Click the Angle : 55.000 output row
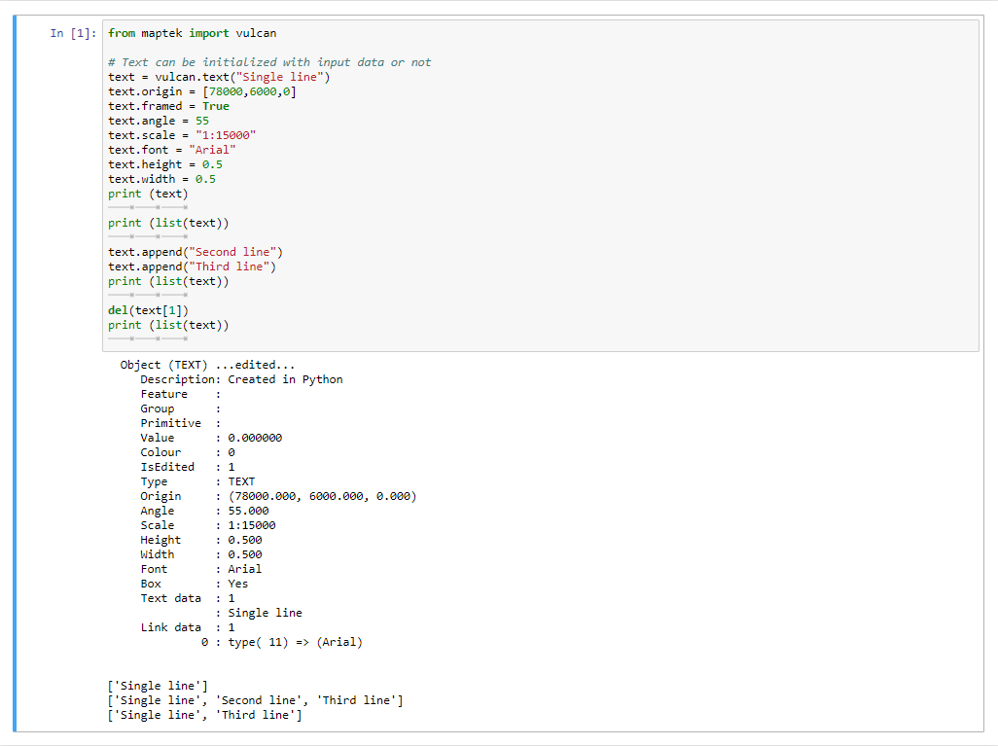This screenshot has width=998, height=746. 205,512
